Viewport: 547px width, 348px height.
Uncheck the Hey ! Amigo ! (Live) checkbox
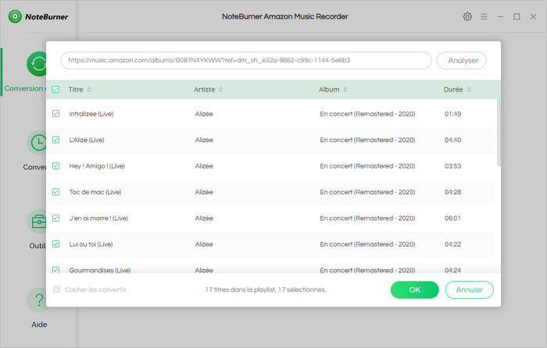coord(55,166)
